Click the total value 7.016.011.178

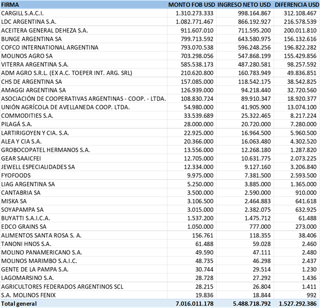tap(194, 304)
